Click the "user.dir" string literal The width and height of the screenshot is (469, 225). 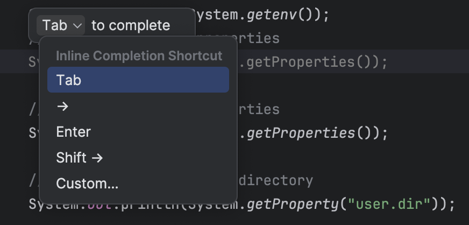click(389, 205)
